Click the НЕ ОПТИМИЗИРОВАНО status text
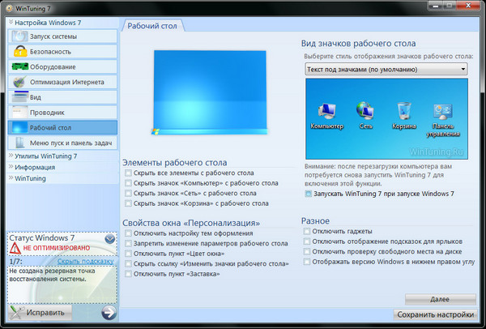Image resolution: width=486 pixels, height=329 pixels. [57, 248]
